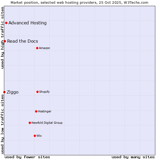The image size is (159, 159).
Task: Click the red marker for Advanced Hosting
Action: 6,23
